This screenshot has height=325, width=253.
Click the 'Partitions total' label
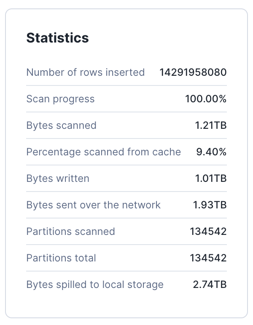61,258
